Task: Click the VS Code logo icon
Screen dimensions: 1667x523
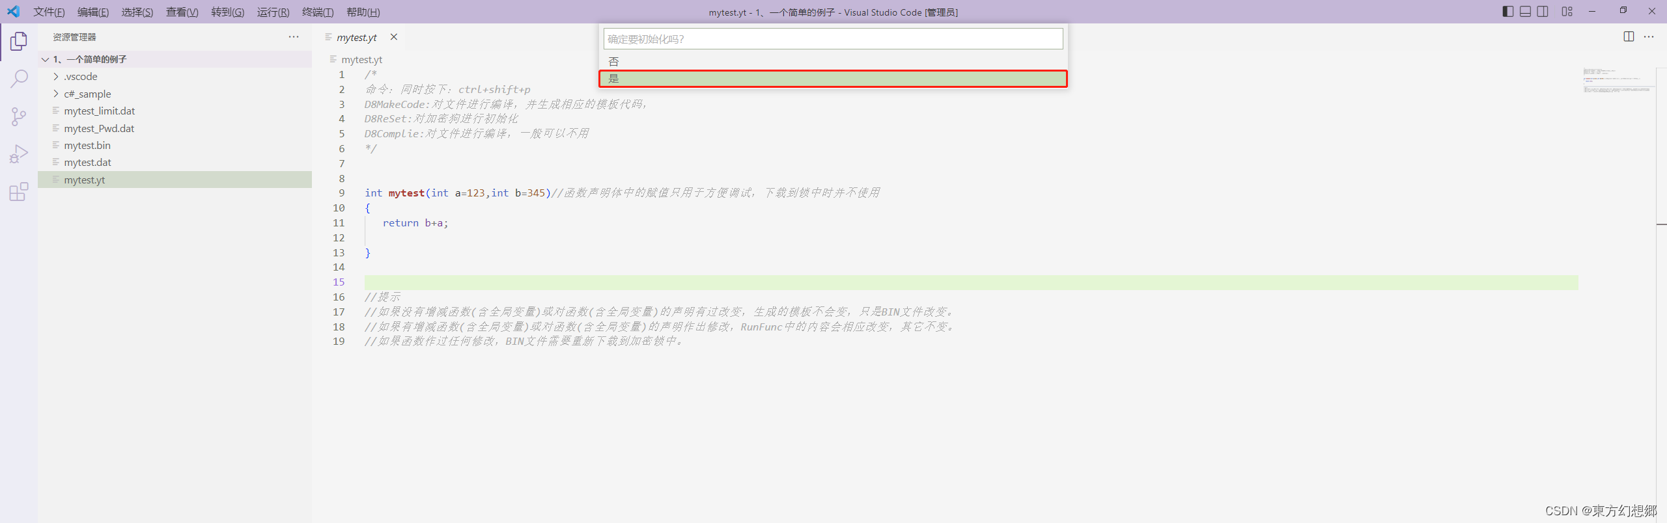Action: 13,12
